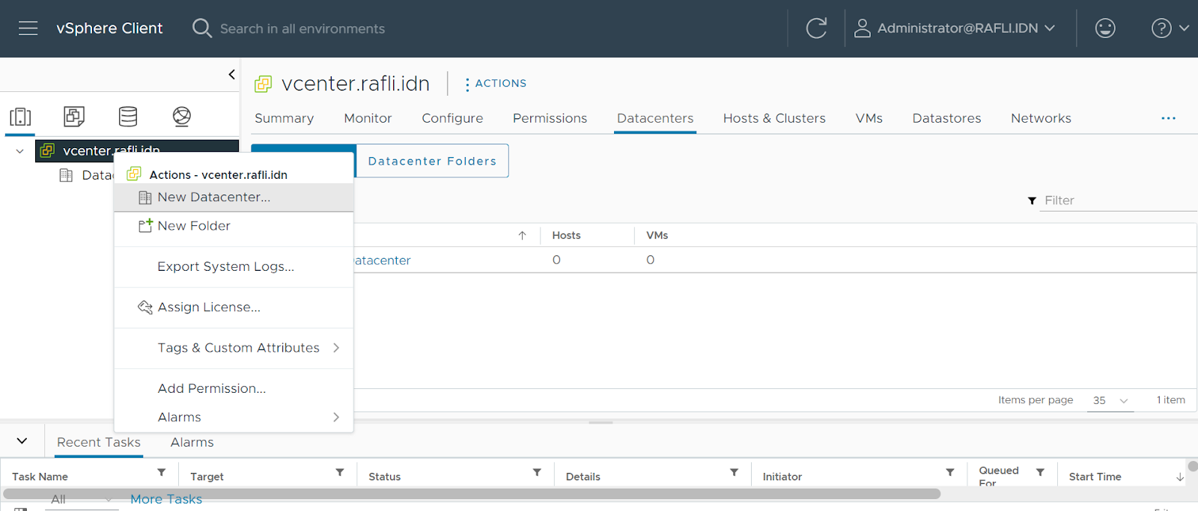The width and height of the screenshot is (1198, 511).
Task: Open the Hosts & Clusters tab
Action: point(774,118)
